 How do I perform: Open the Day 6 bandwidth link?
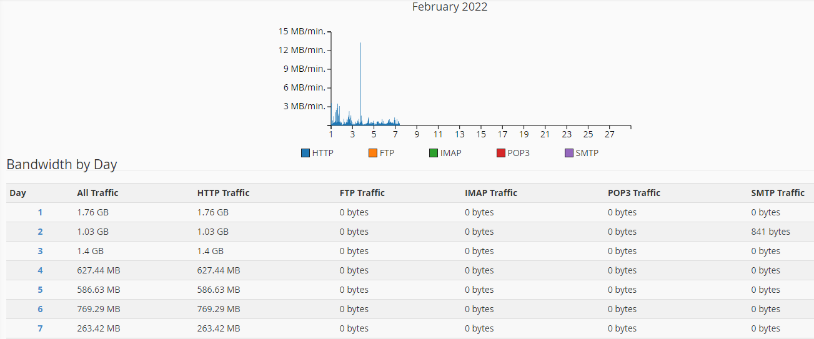40,309
